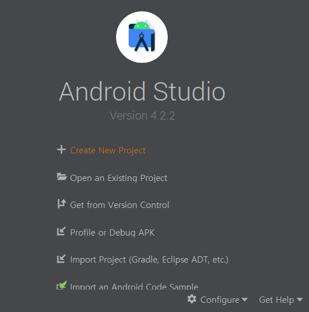Click the arrow next to Configure
This screenshot has height=312, width=309.
pyautogui.click(x=245, y=299)
